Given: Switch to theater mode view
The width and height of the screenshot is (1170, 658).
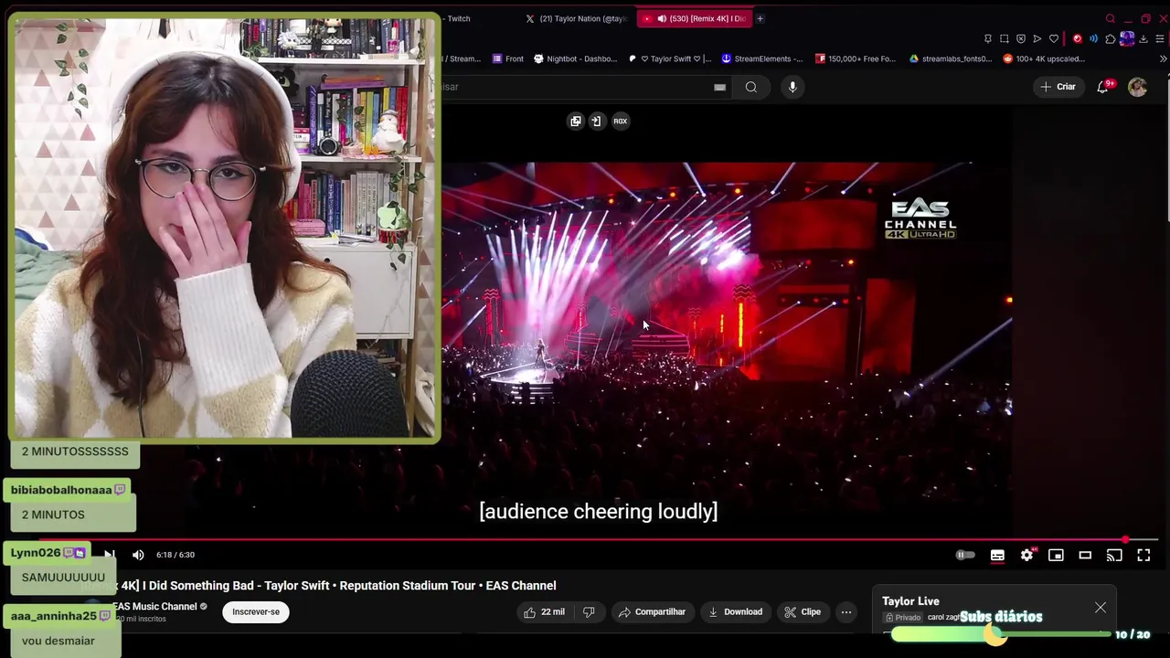Looking at the screenshot, I should tap(1085, 555).
